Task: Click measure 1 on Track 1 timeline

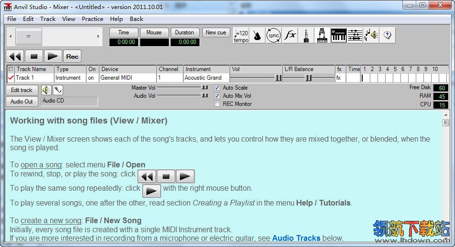Action: point(366,78)
